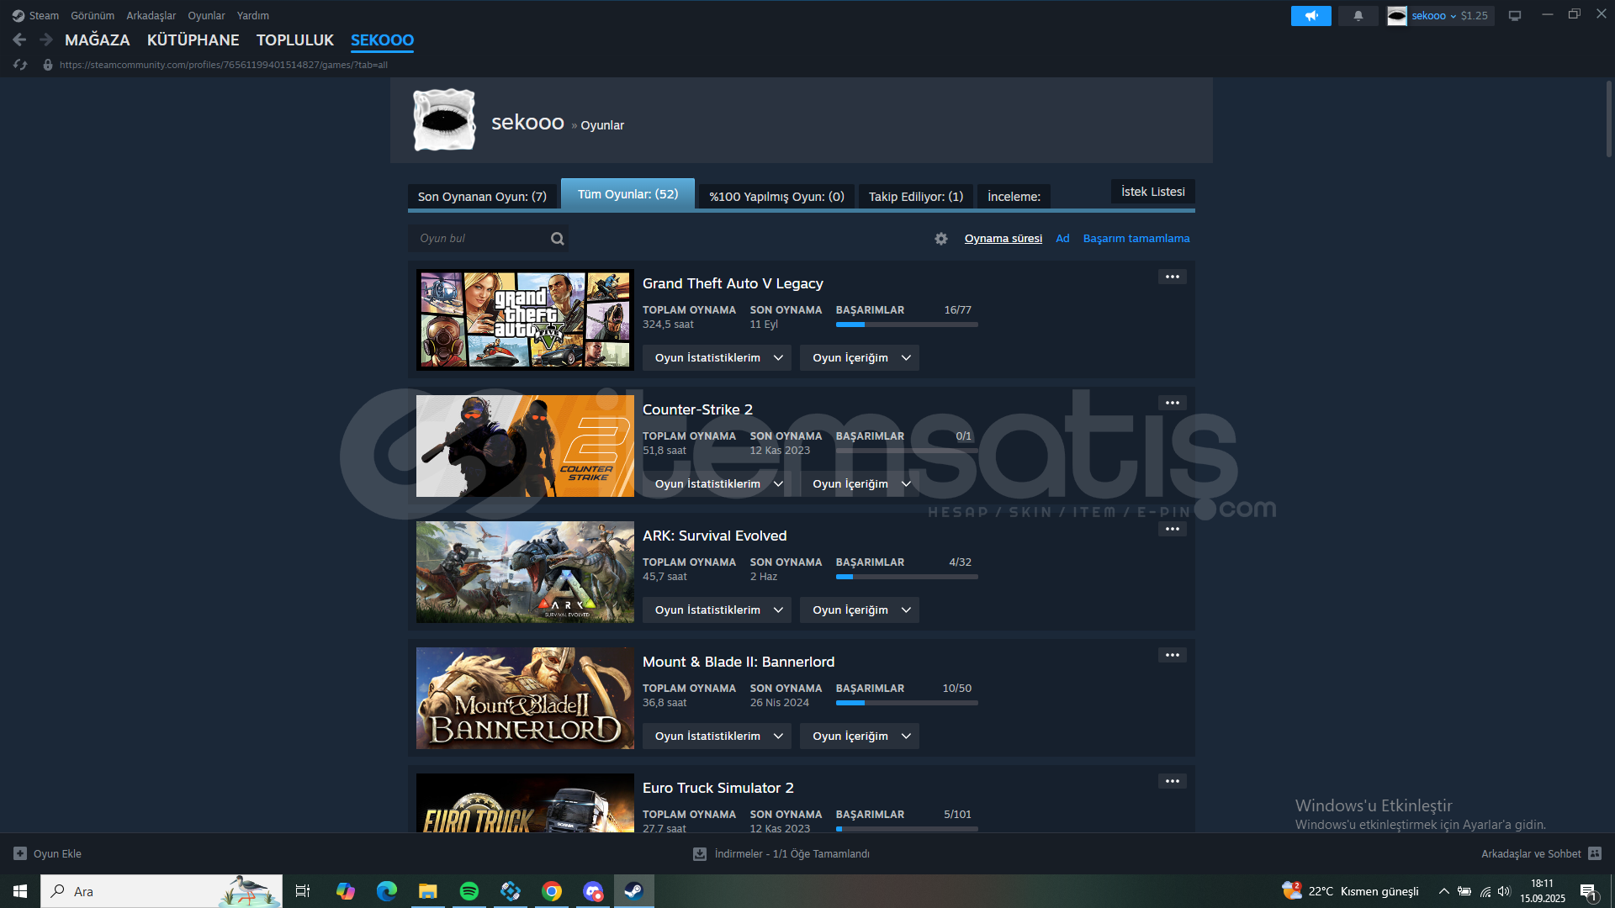Click the downloads icon in bottom bar
The width and height of the screenshot is (1615, 908).
tap(699, 853)
